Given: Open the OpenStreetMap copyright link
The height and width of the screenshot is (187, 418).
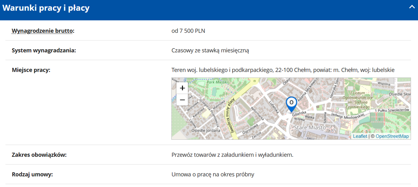Looking at the screenshot, I should tap(392, 136).
